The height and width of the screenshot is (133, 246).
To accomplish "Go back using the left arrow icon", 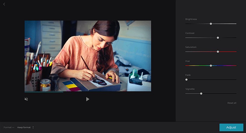I will (x=4, y=4).
